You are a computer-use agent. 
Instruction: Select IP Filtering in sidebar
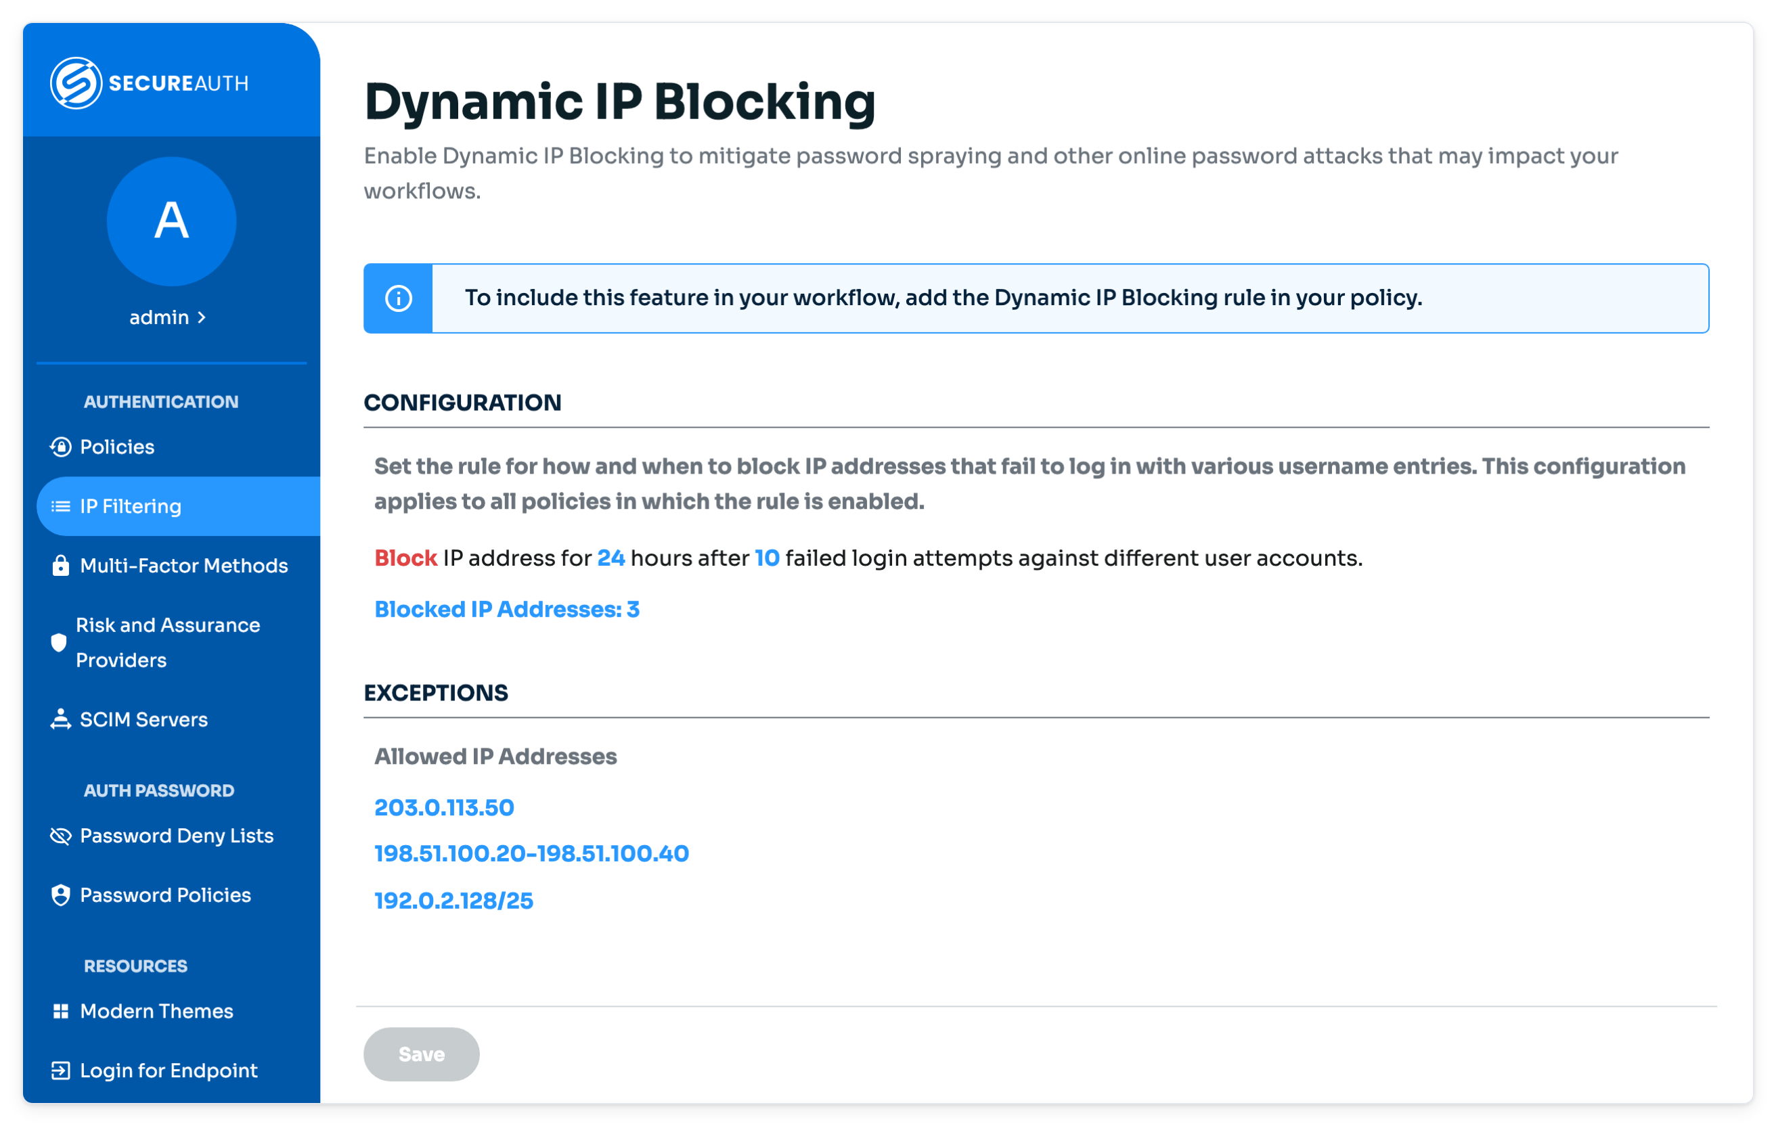tap(179, 506)
